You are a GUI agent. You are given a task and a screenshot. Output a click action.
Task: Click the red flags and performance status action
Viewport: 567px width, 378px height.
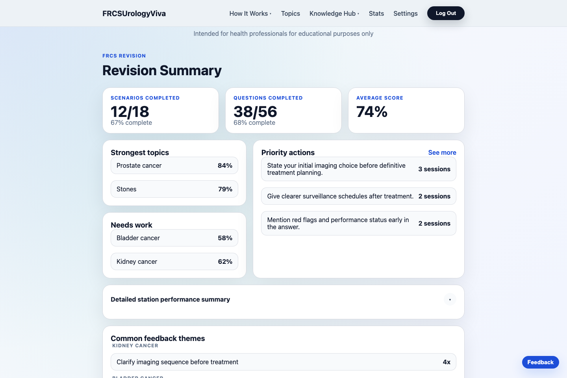pyautogui.click(x=359, y=223)
